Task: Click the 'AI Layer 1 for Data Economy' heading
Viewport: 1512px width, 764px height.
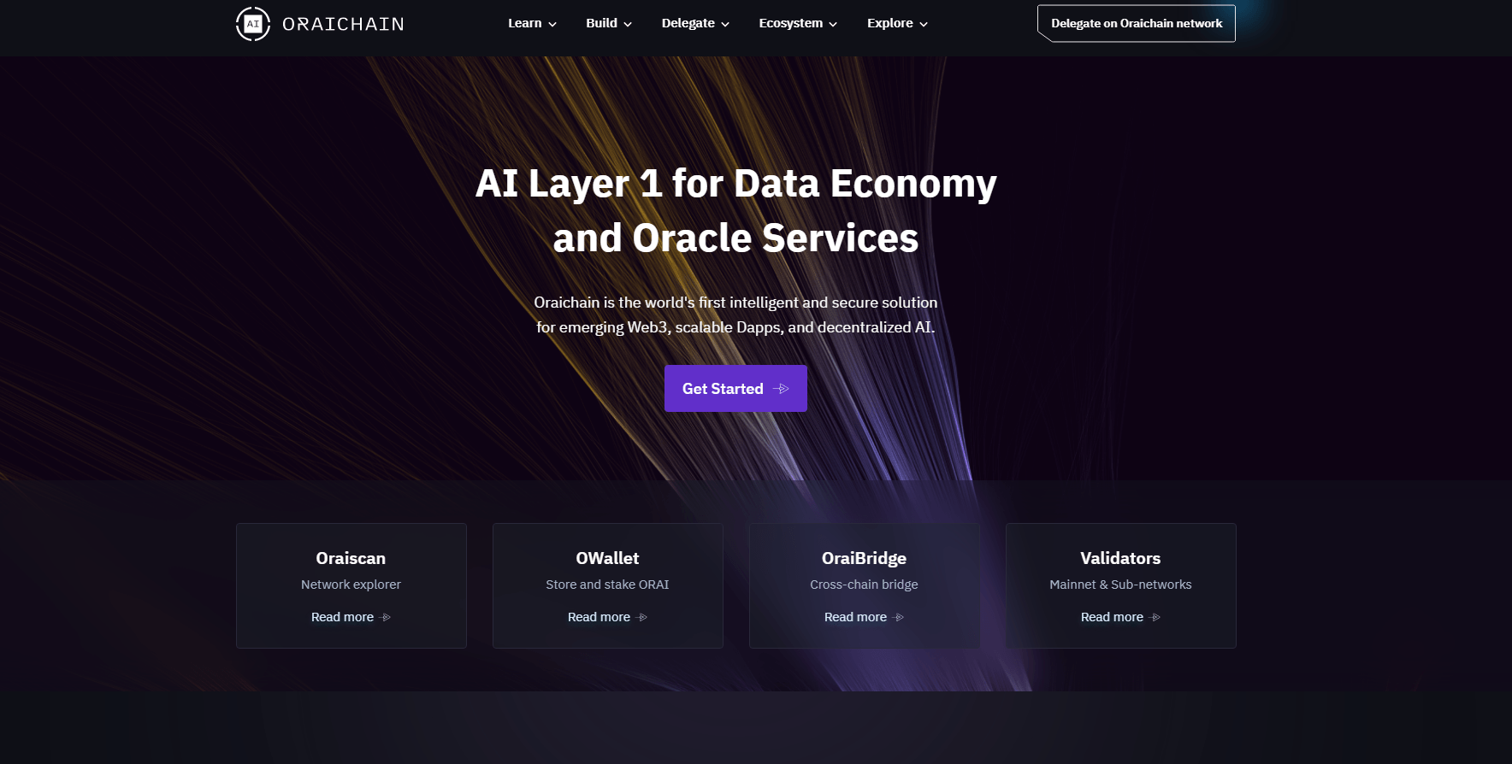Action: (x=735, y=184)
